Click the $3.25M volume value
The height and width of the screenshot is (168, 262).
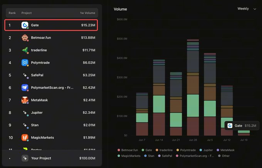(89, 75)
